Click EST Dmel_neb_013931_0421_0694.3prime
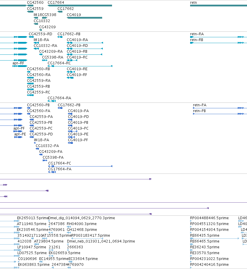247x269 pixels. (101, 241)
